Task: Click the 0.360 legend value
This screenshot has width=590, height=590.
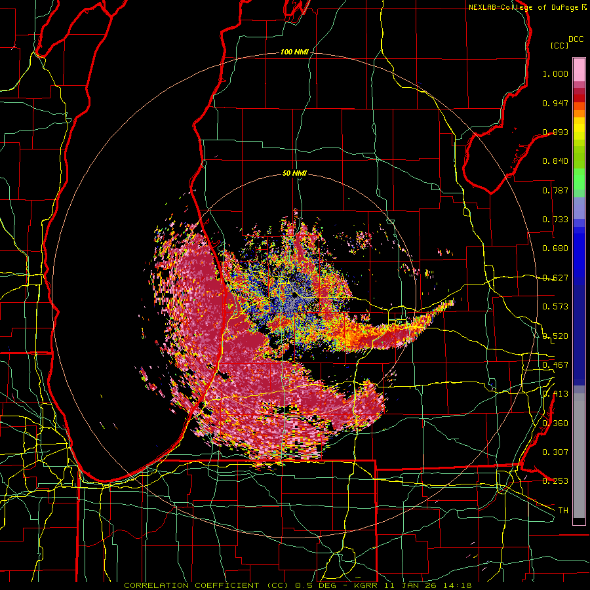Action: (x=555, y=423)
